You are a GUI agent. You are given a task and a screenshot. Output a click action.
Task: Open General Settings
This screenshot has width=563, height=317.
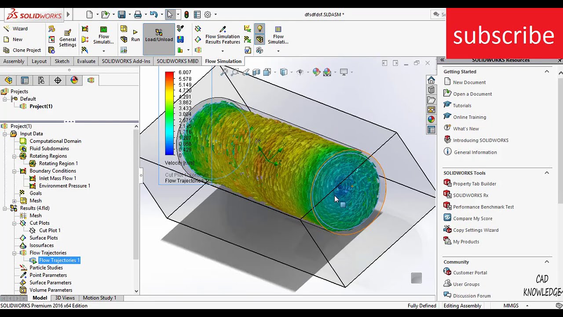pos(68,39)
